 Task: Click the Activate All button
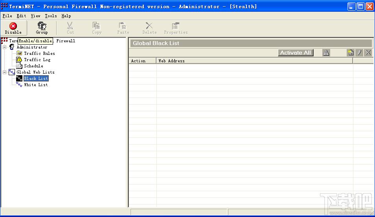296,52
